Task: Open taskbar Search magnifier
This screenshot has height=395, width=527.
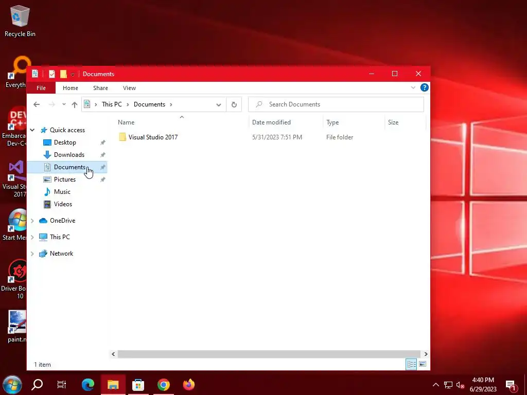Action: 37,385
